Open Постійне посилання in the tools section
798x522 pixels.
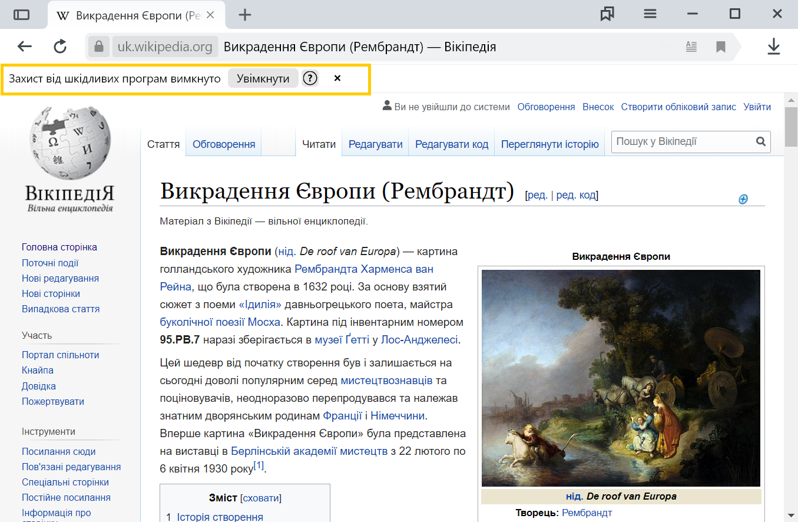[66, 497]
